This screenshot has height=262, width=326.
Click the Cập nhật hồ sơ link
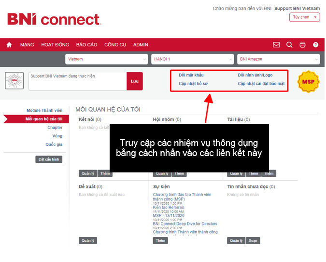193,83
